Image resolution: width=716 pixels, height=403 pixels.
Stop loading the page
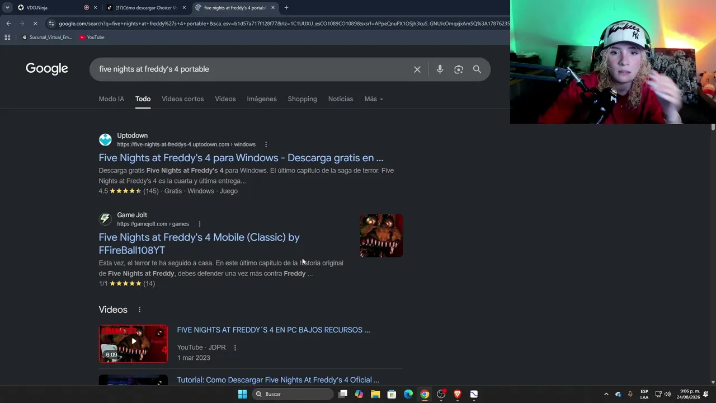pos(35,24)
